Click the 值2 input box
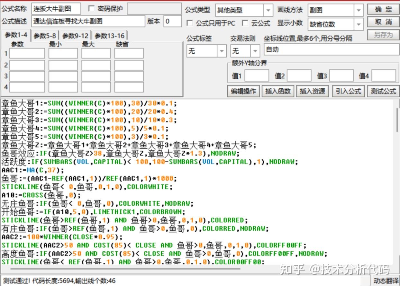 [x=299, y=76]
